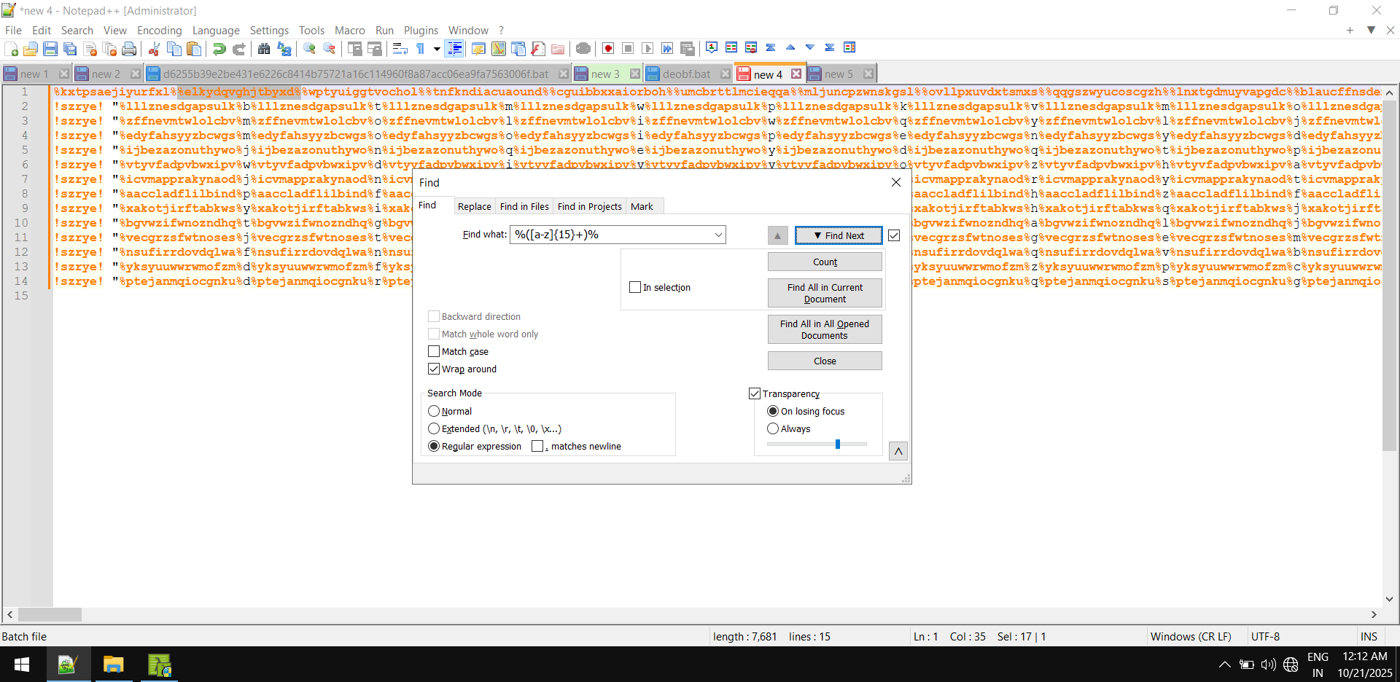Click the Find binoculars toolbar icon
The width and height of the screenshot is (1400, 682).
[264, 49]
